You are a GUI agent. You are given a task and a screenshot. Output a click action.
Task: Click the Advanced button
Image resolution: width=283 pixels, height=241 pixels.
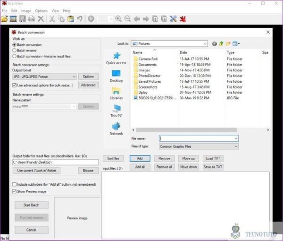click(x=88, y=85)
